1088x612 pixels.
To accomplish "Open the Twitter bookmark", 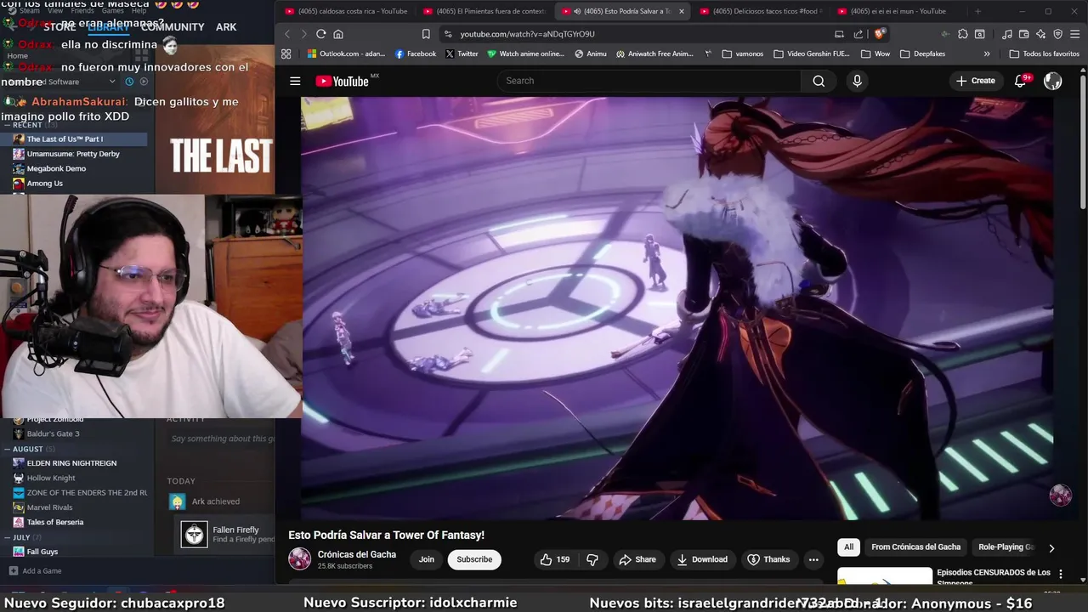I will (x=462, y=54).
